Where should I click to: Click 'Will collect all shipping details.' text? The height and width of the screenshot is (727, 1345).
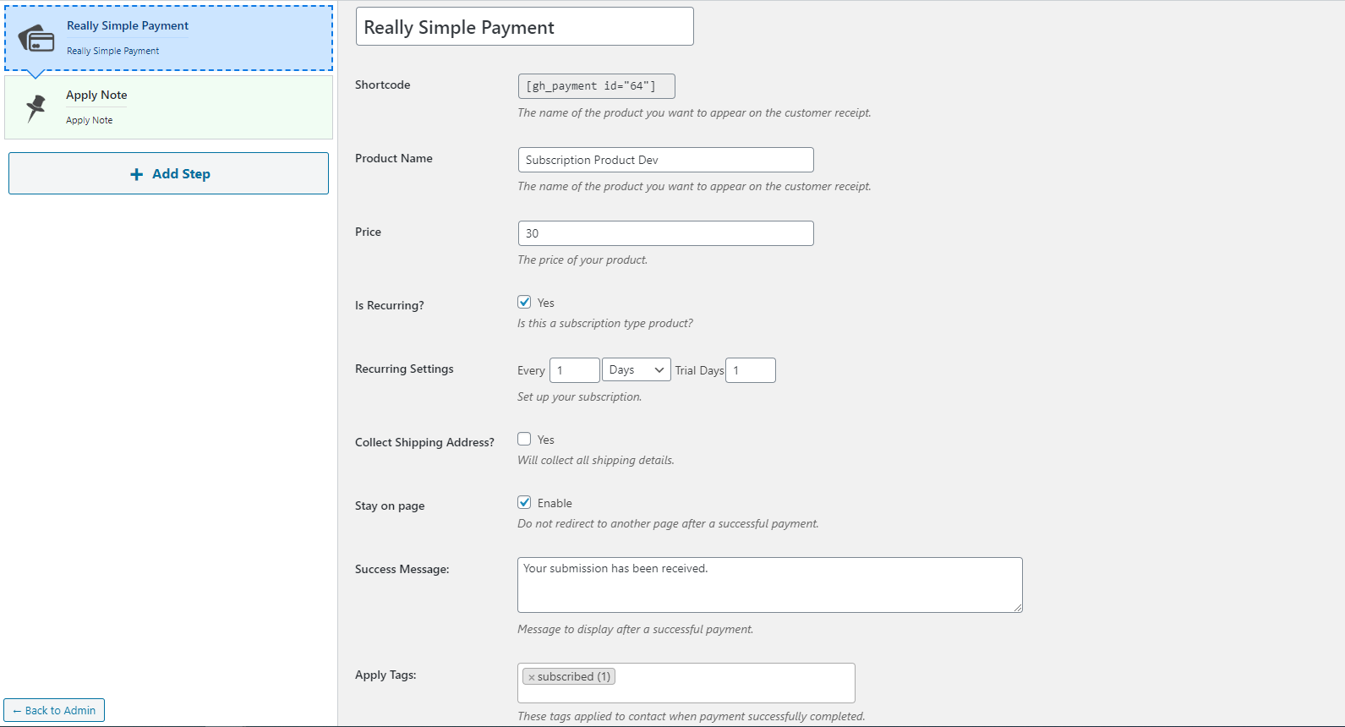pyautogui.click(x=596, y=460)
